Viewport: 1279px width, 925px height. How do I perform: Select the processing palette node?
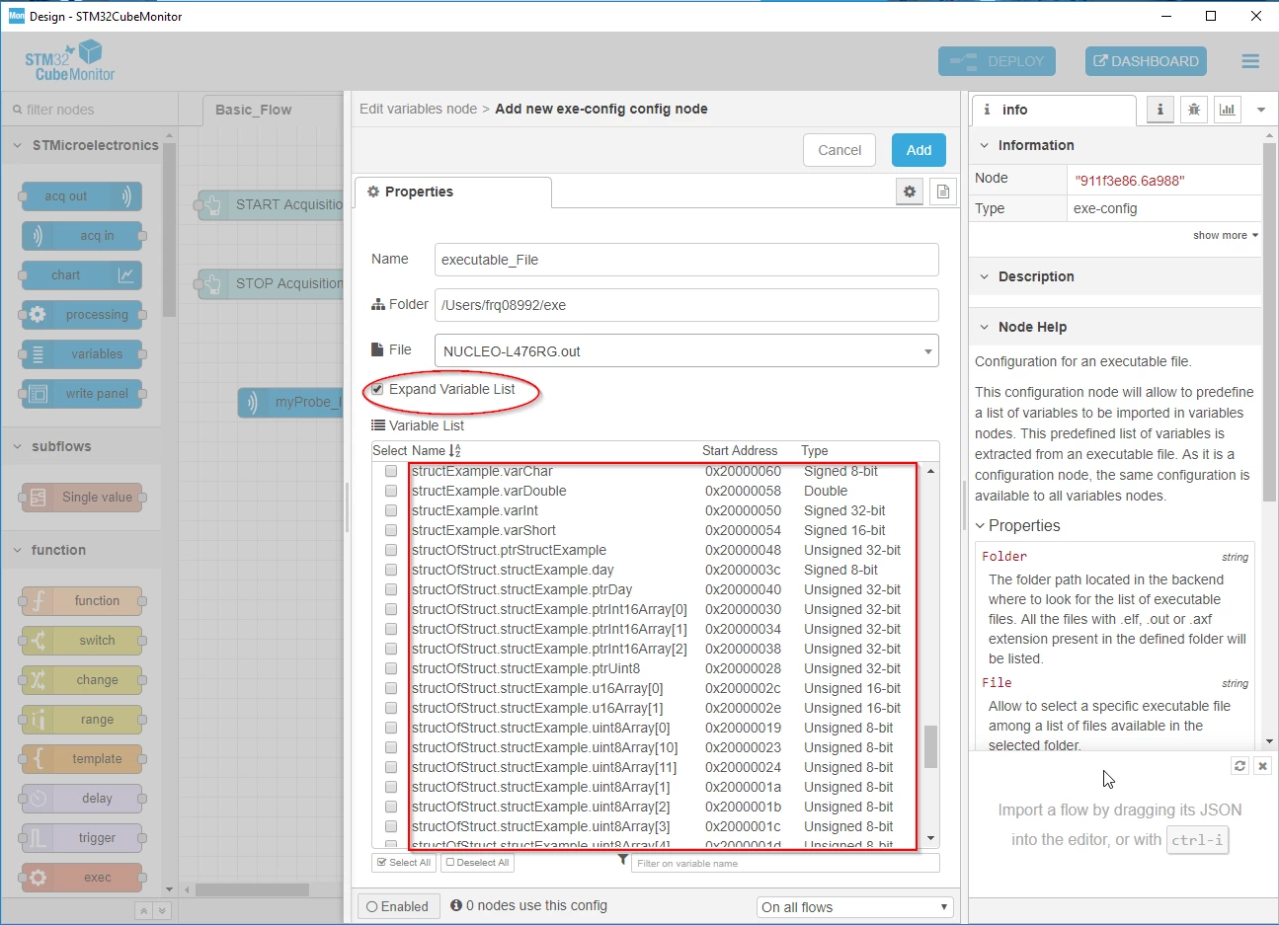pyautogui.click(x=81, y=315)
